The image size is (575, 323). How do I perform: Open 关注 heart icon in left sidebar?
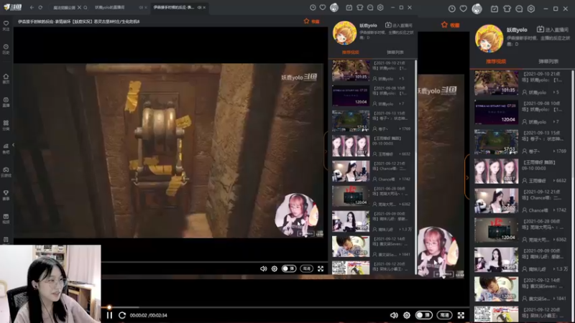(6, 25)
